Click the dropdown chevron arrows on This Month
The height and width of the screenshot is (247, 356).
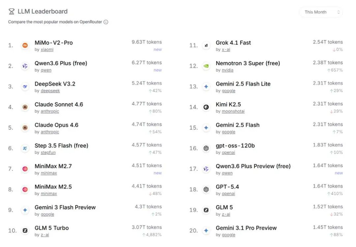point(338,12)
